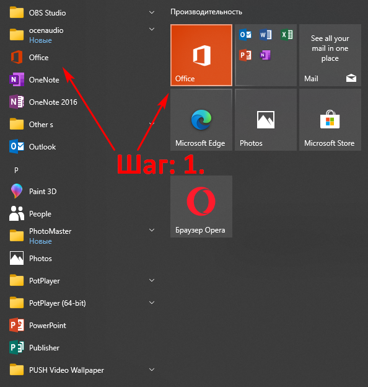Open the purple OneNote app icon
The height and width of the screenshot is (387, 368).
tap(17, 79)
